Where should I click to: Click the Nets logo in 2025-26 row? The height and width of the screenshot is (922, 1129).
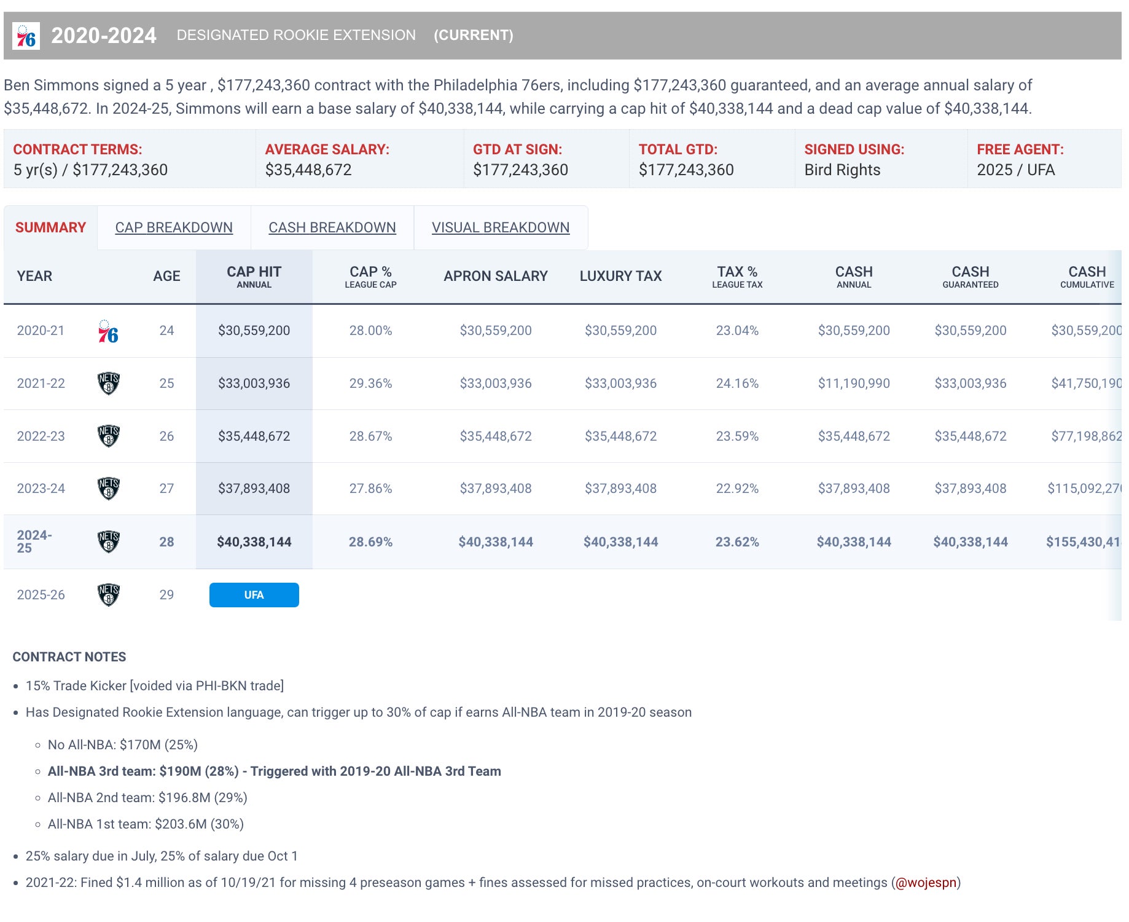[109, 595]
